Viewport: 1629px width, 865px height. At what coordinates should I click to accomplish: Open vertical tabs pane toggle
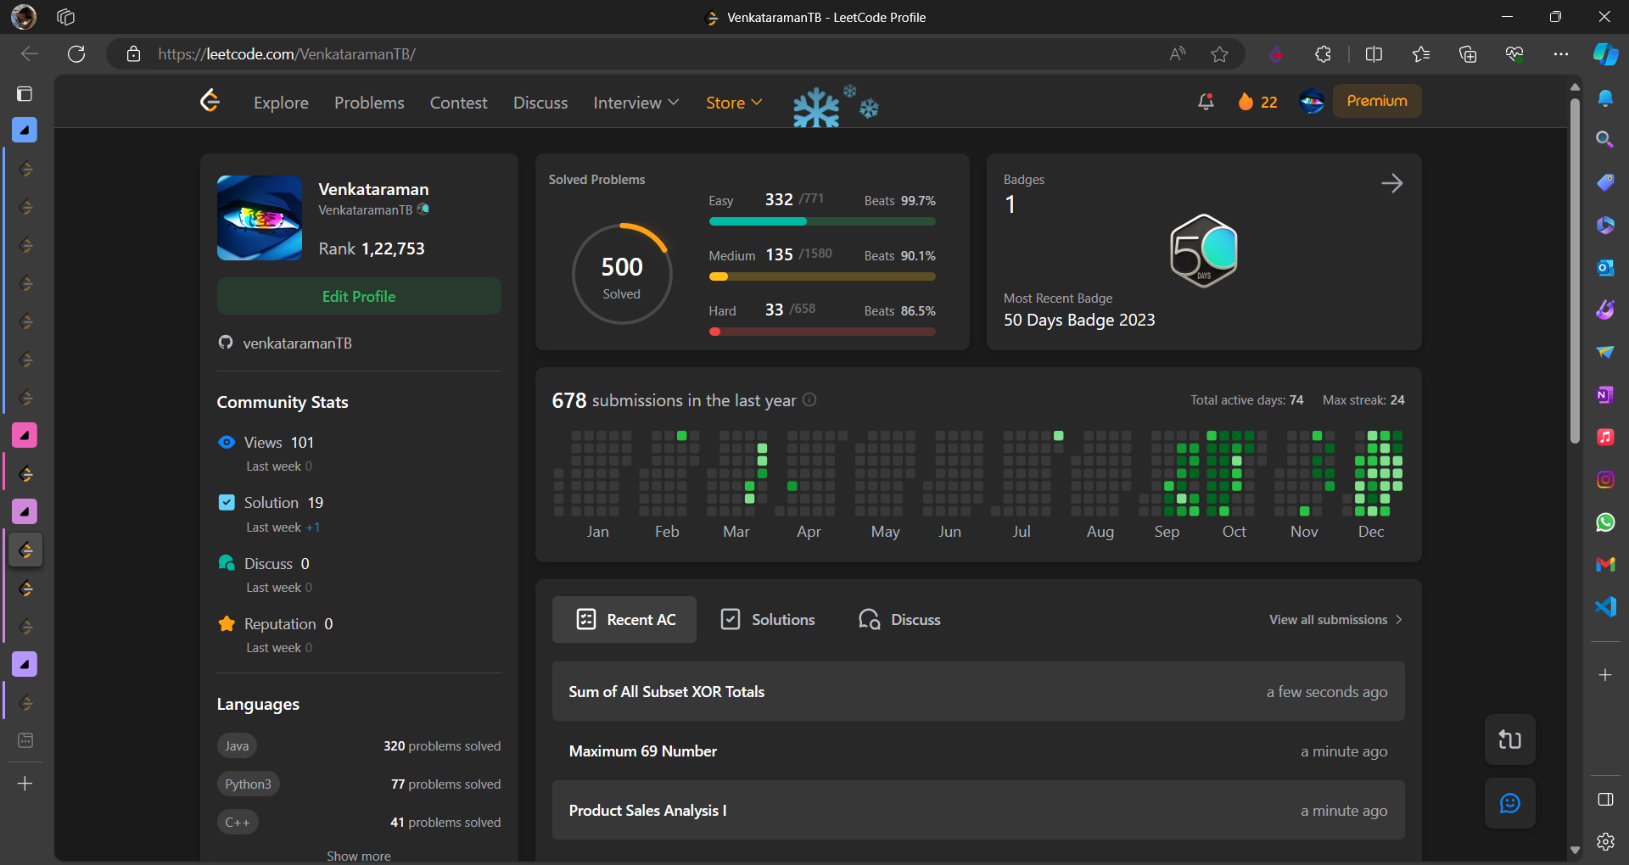[x=25, y=93]
